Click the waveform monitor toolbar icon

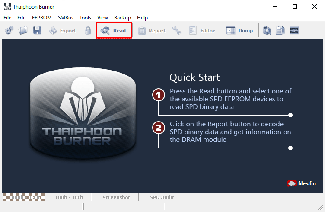tap(294, 30)
